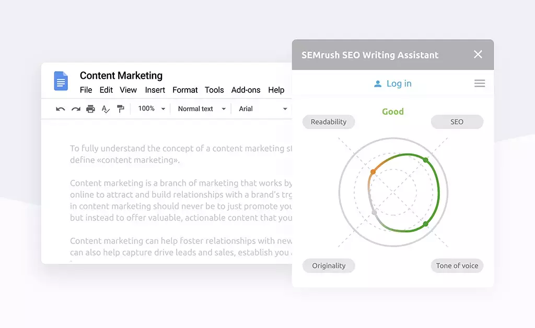
Task: Click the orange Readability point on radar chart
Action: tap(373, 172)
